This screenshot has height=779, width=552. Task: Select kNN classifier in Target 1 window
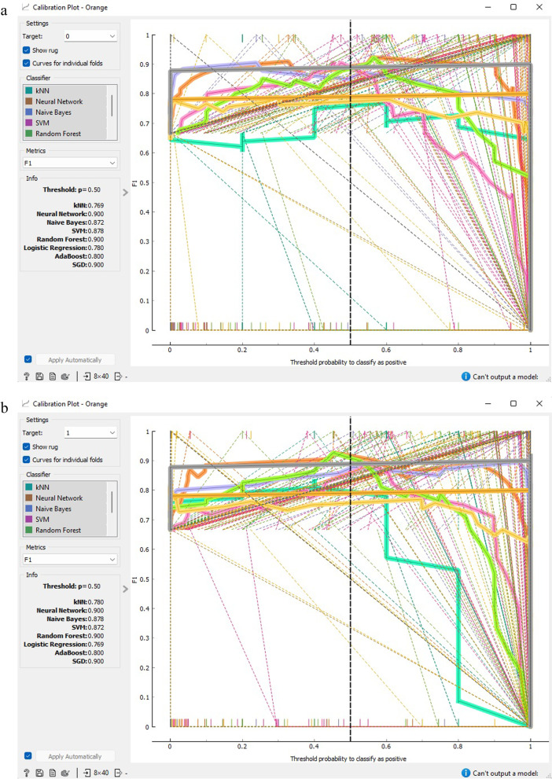coord(64,487)
